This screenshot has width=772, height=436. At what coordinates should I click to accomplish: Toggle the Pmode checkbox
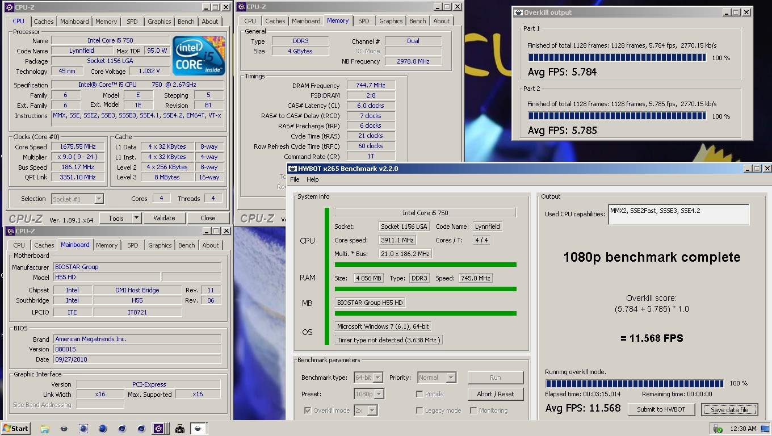pyautogui.click(x=419, y=394)
